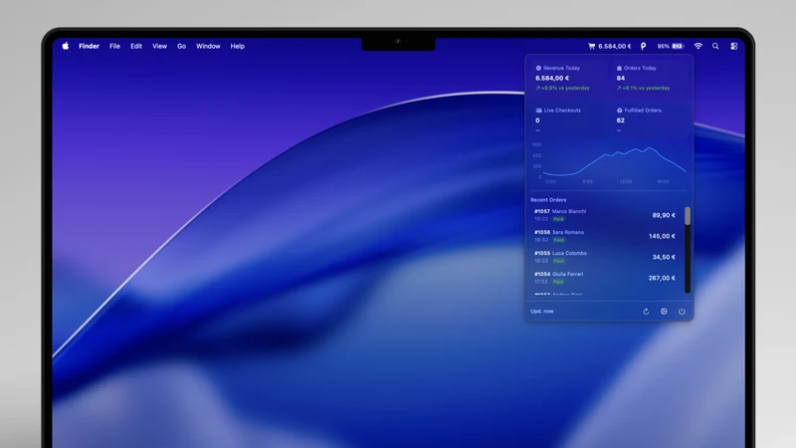This screenshot has width=796, height=448.
Task: Click the Paid badge on order #1057
Action: coord(558,219)
